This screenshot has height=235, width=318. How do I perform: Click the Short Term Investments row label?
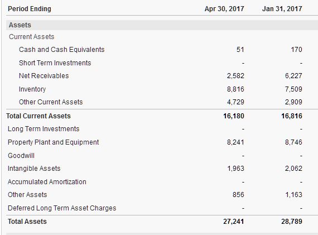click(x=55, y=63)
